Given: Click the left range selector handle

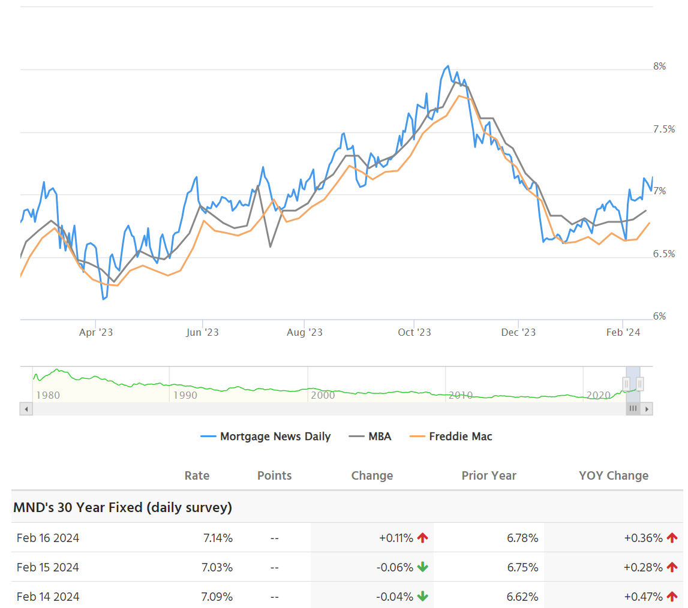Looking at the screenshot, I should [626, 384].
